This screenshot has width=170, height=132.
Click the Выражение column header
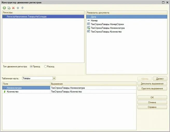(x=93, y=84)
